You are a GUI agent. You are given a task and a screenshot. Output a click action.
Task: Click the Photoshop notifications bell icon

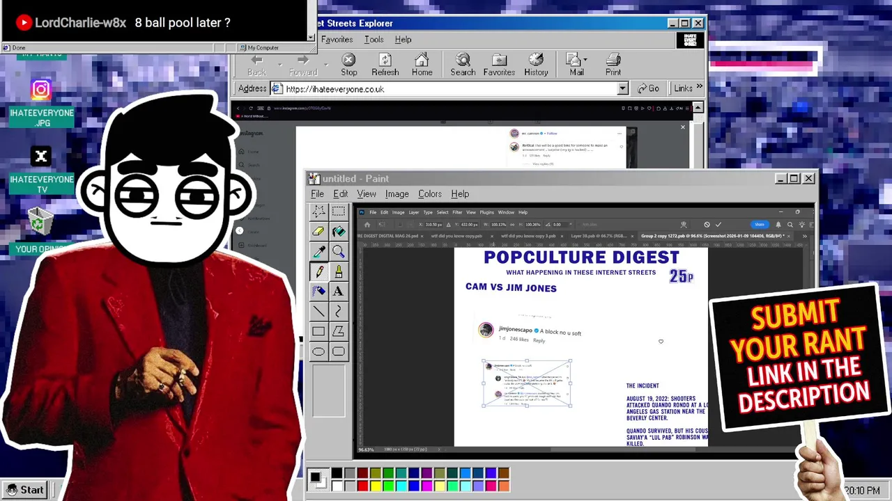pos(778,225)
